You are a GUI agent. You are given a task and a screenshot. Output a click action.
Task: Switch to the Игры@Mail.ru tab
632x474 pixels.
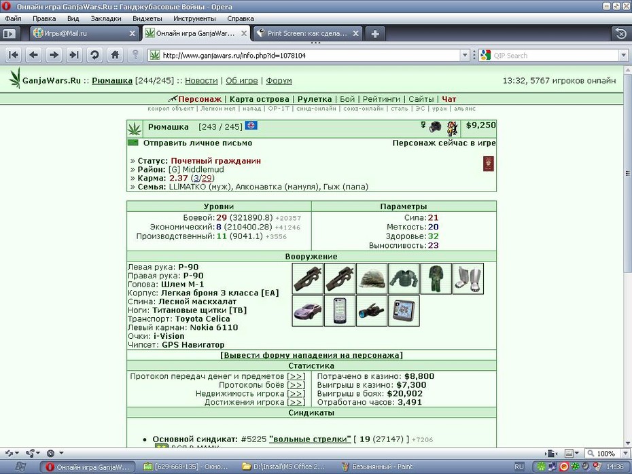(84, 33)
